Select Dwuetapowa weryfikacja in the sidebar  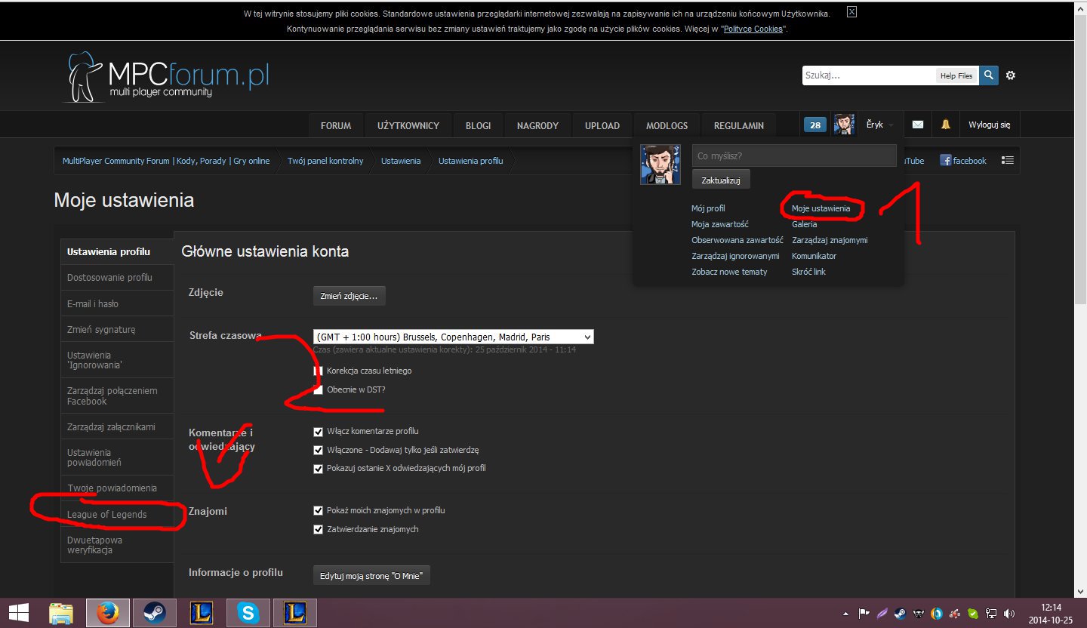[117, 545]
